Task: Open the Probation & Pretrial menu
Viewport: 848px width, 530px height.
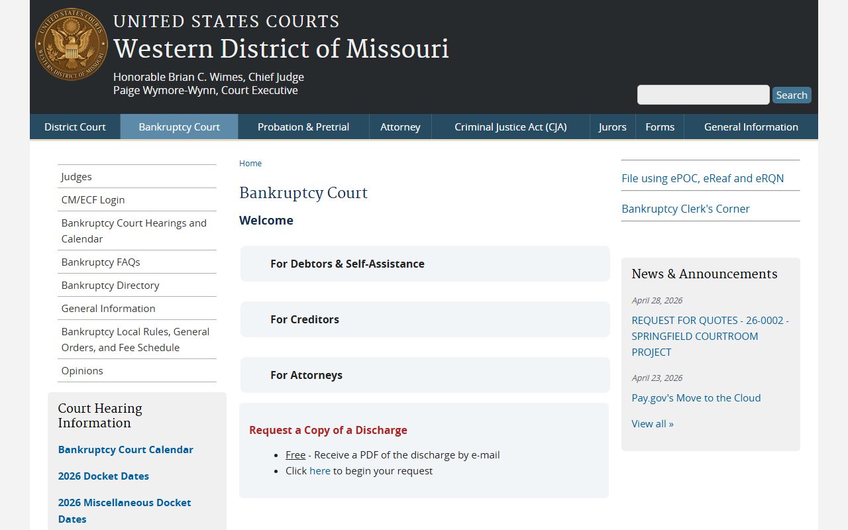Action: [x=303, y=127]
